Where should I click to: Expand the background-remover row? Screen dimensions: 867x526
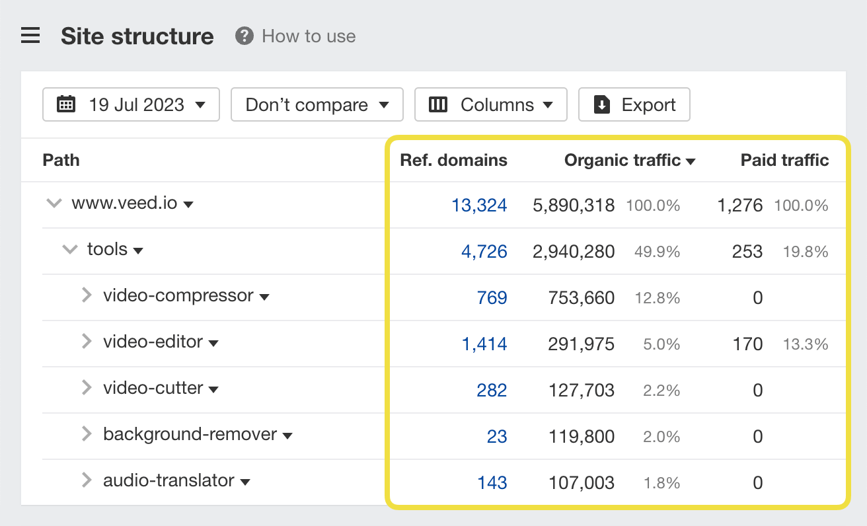coord(86,434)
